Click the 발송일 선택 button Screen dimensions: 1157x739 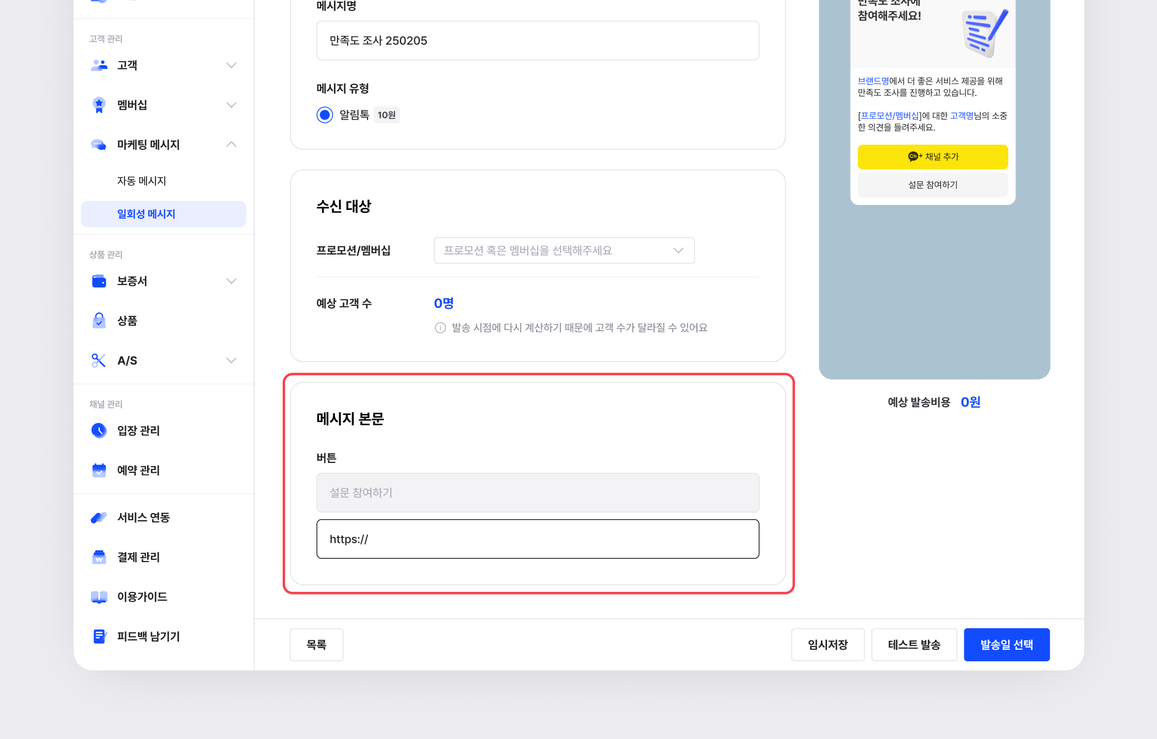coord(1006,644)
